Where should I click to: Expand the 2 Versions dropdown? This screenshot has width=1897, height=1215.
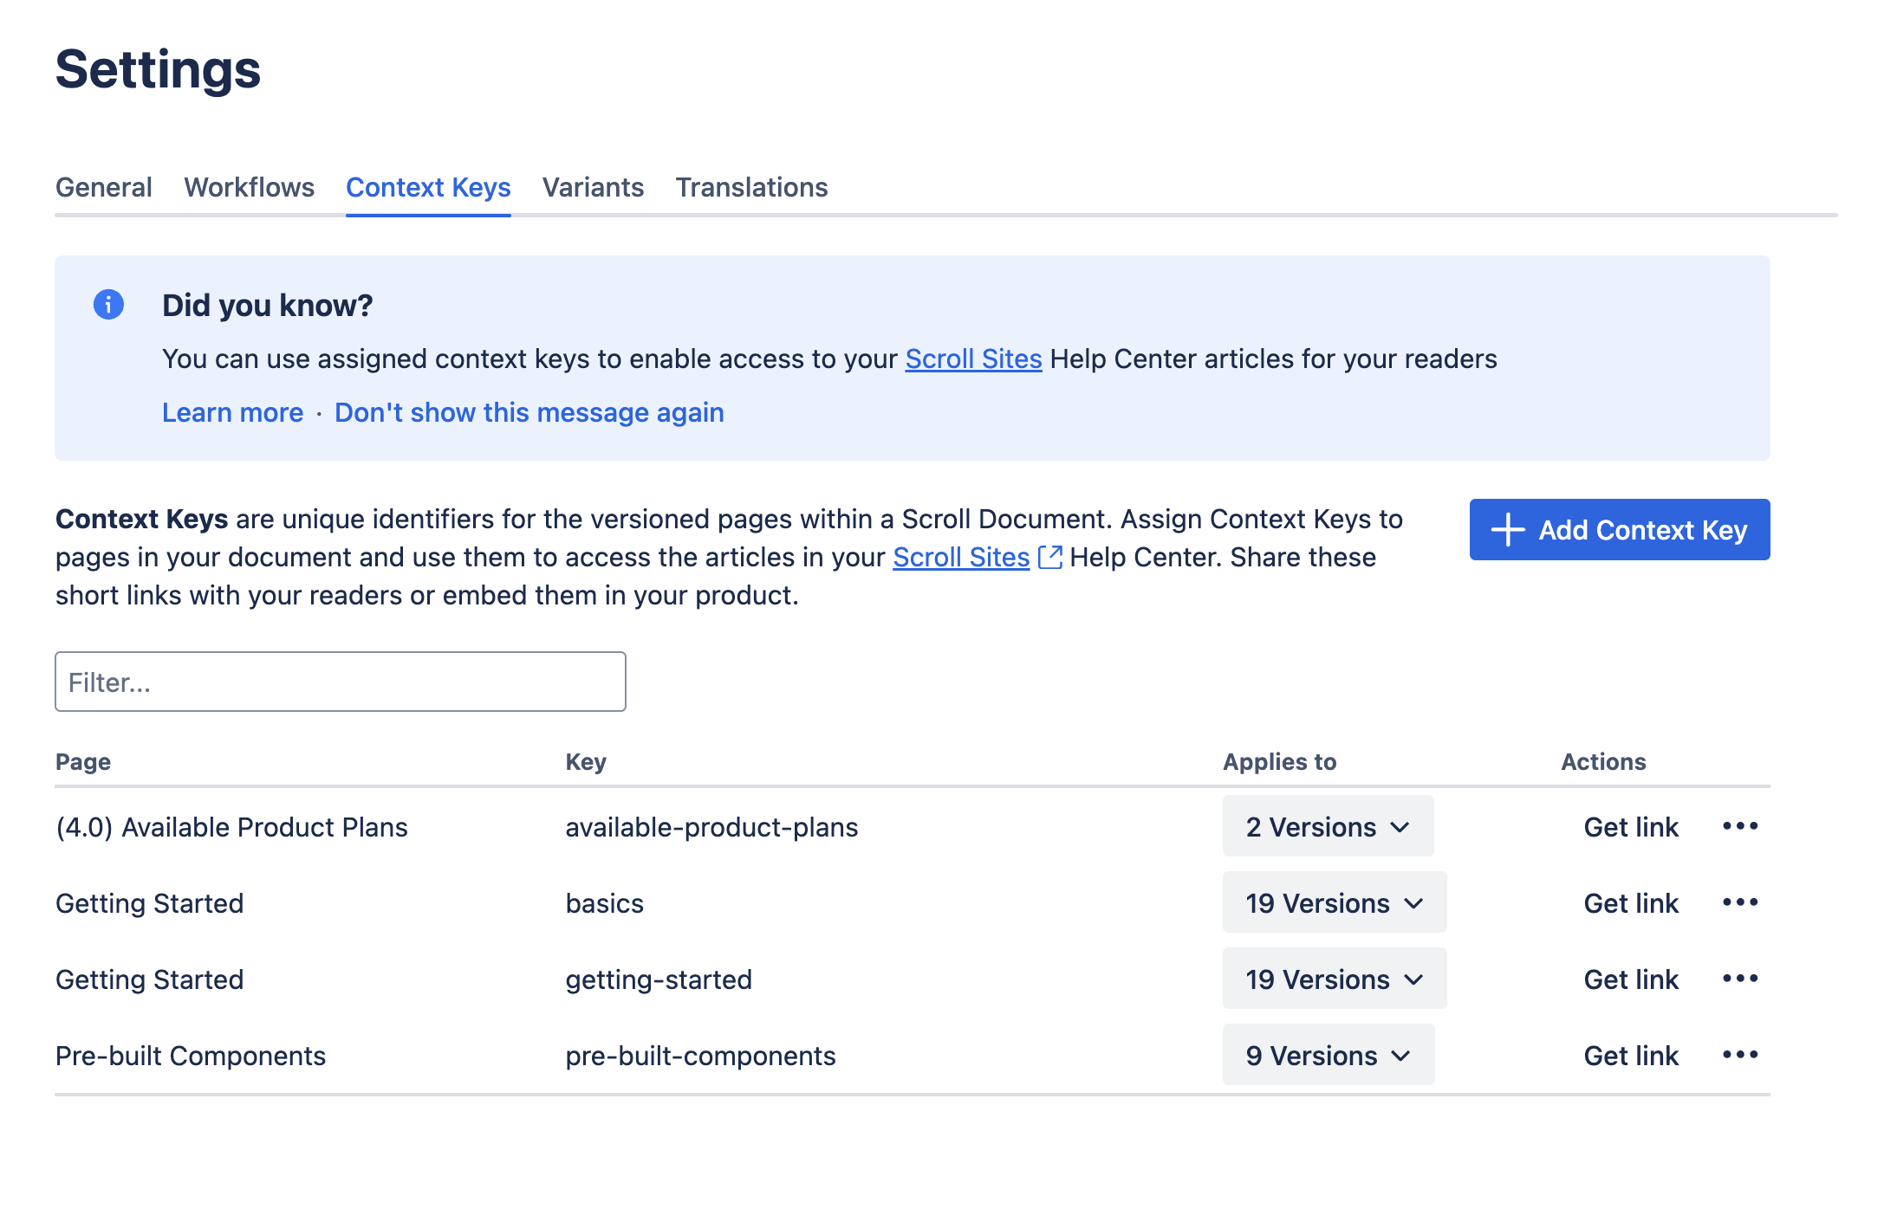click(1328, 826)
